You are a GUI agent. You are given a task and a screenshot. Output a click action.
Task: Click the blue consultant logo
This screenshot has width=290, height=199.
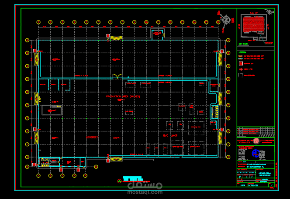[x=255, y=153]
